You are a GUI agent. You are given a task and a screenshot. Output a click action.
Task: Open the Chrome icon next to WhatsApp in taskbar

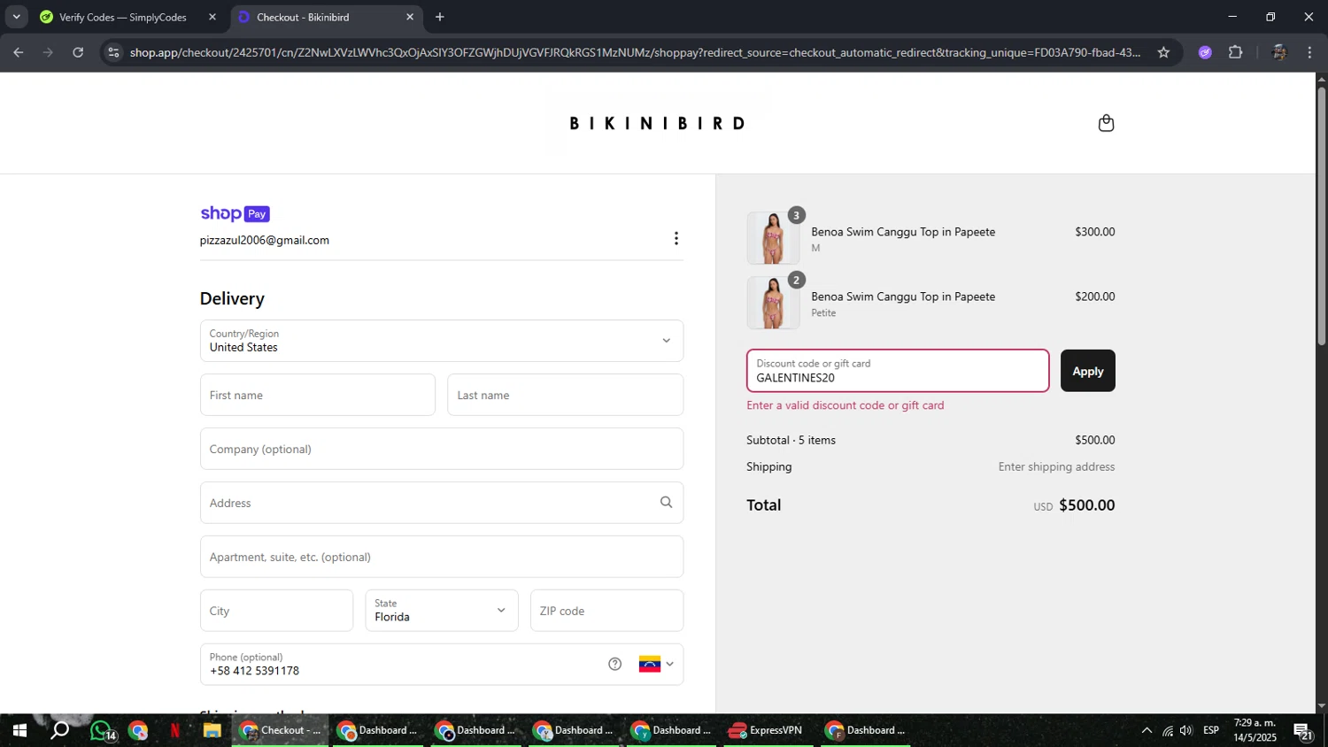pos(138,730)
